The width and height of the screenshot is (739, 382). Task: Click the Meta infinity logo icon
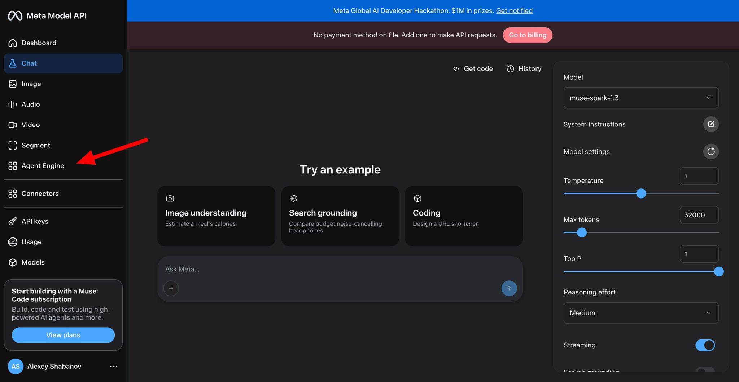coord(15,16)
